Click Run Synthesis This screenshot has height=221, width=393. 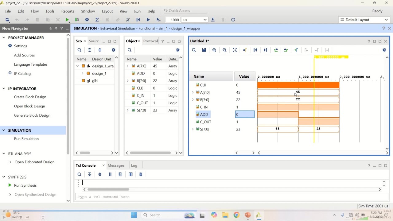(x=25, y=185)
